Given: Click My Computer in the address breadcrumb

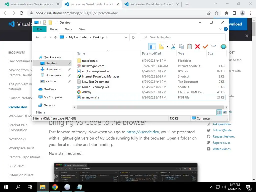Looking at the screenshot, I should click(x=78, y=37).
